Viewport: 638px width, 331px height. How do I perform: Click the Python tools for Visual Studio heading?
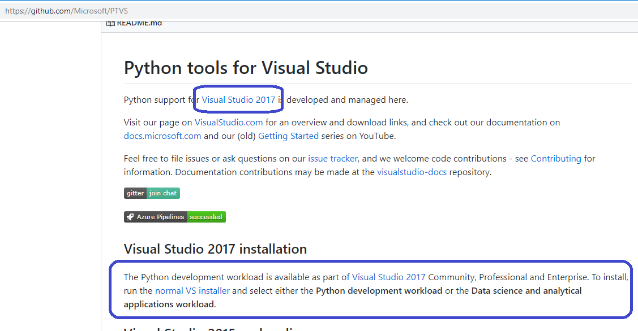(x=245, y=67)
